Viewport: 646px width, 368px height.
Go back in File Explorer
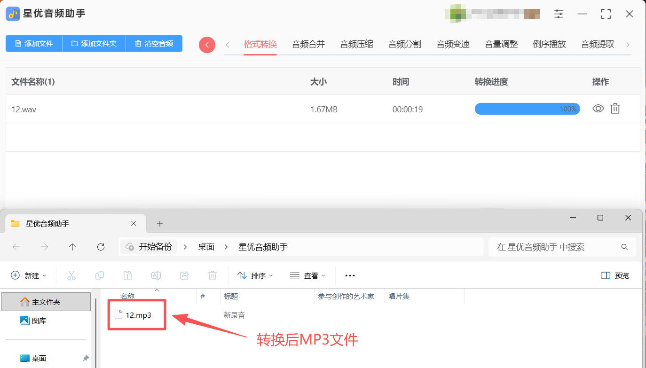(x=16, y=247)
